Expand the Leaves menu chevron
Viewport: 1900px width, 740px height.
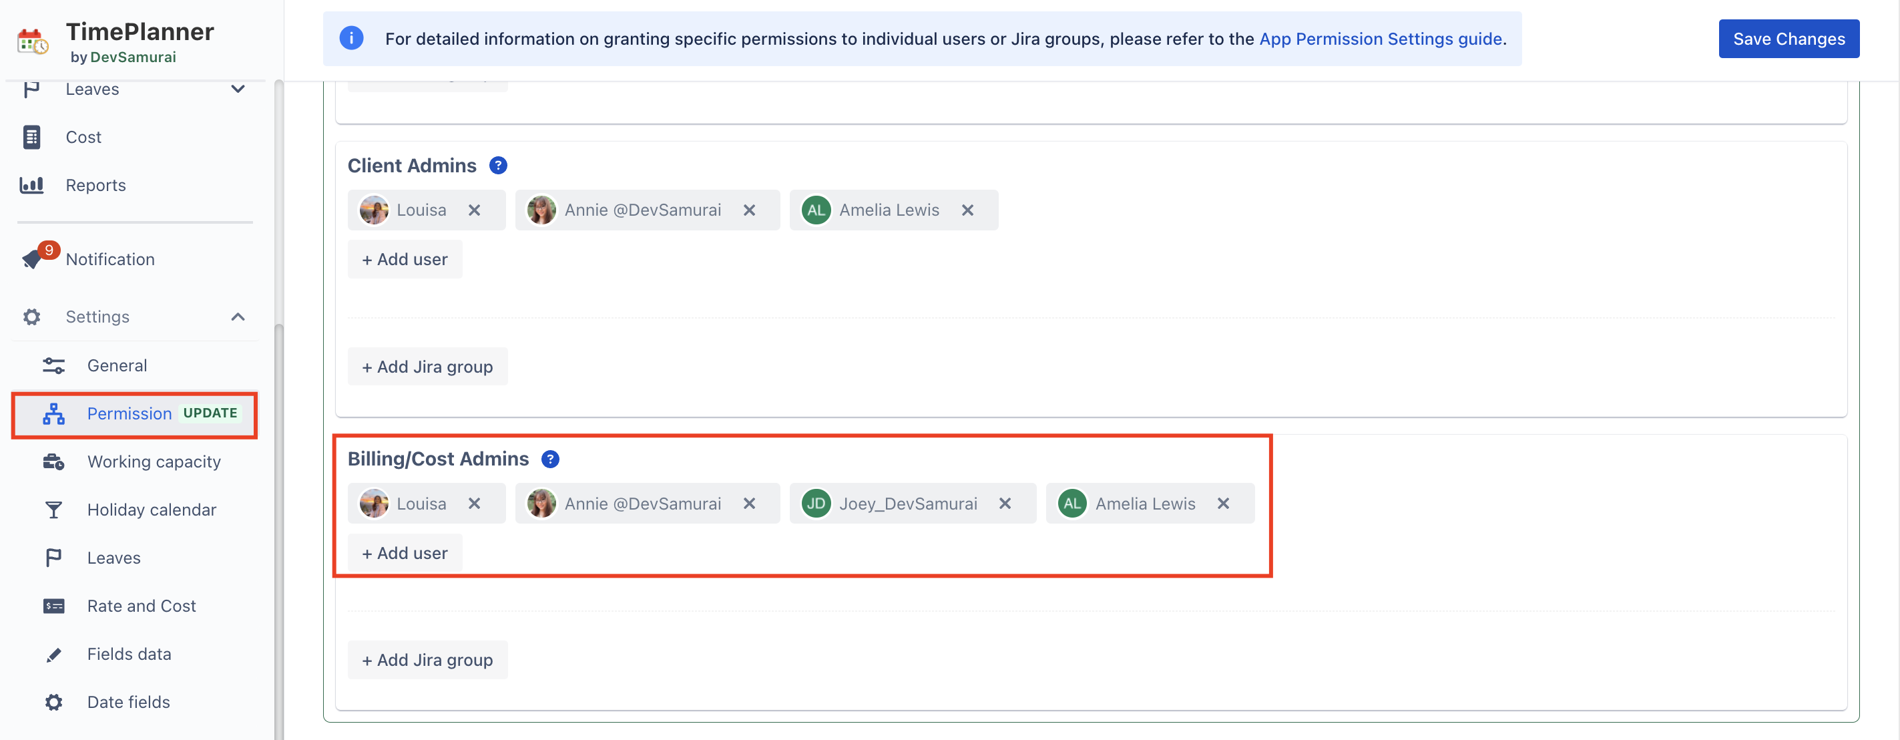tap(238, 89)
